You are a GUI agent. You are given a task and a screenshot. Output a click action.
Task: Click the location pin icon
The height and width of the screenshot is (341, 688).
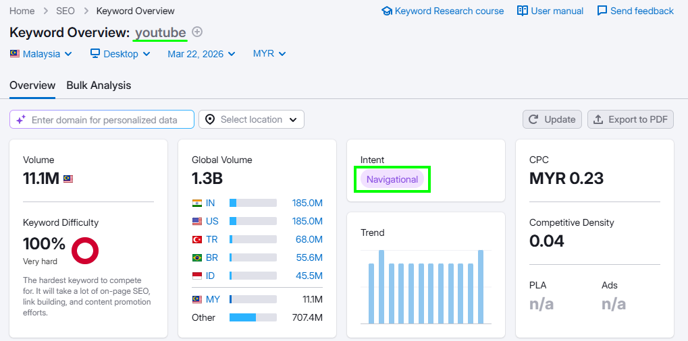pos(210,119)
